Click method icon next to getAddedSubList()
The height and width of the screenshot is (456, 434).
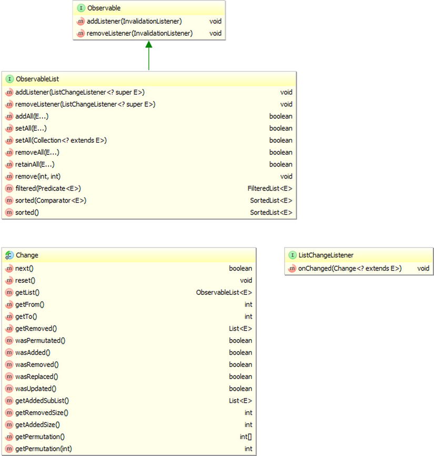point(9,401)
